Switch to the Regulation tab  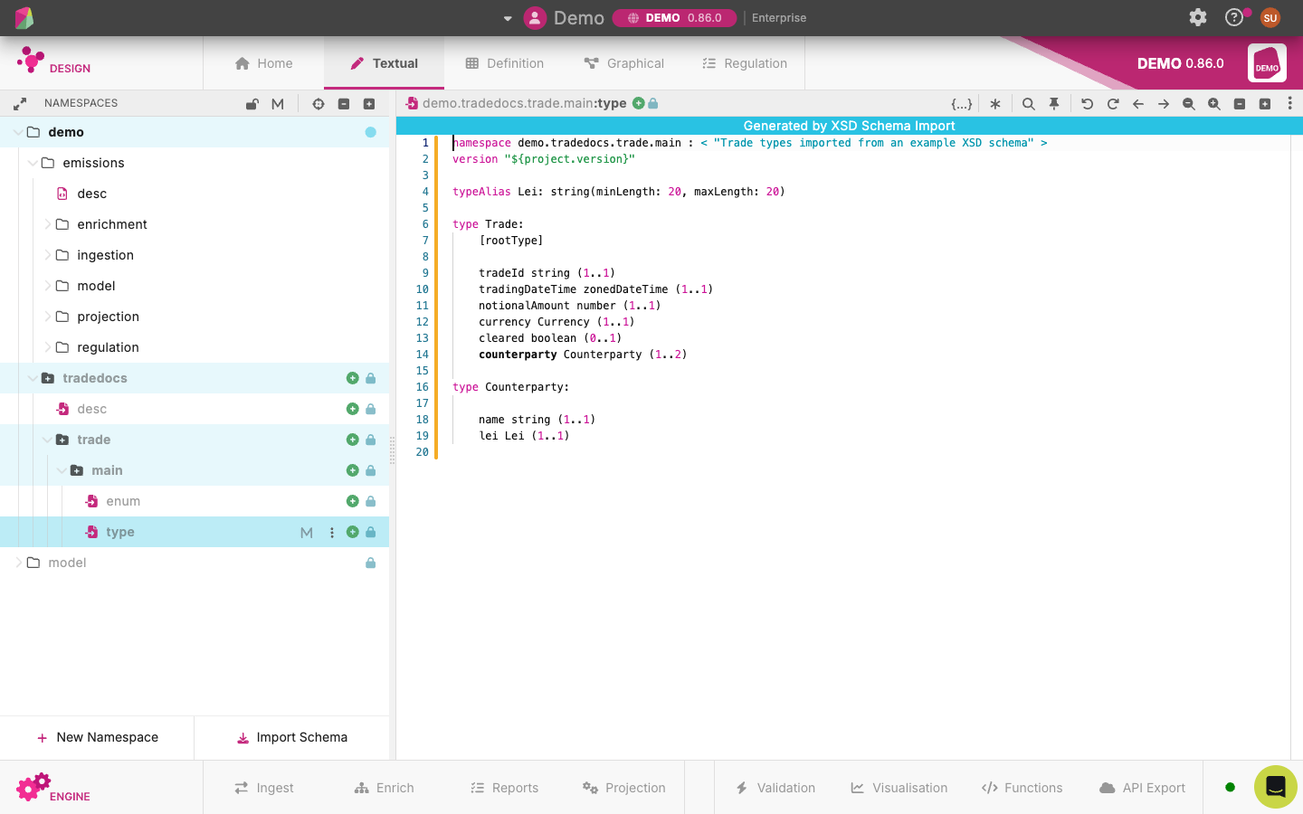744,63
